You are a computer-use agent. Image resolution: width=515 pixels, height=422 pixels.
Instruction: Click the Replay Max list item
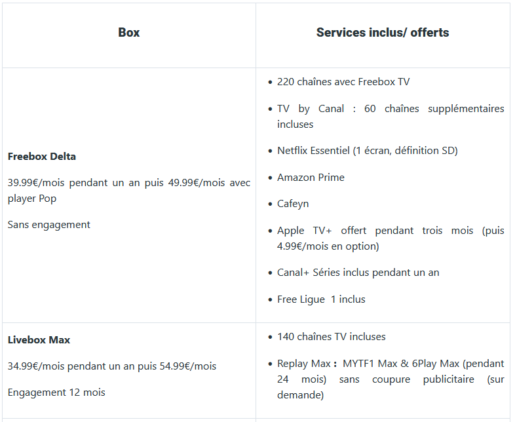[x=391, y=379]
